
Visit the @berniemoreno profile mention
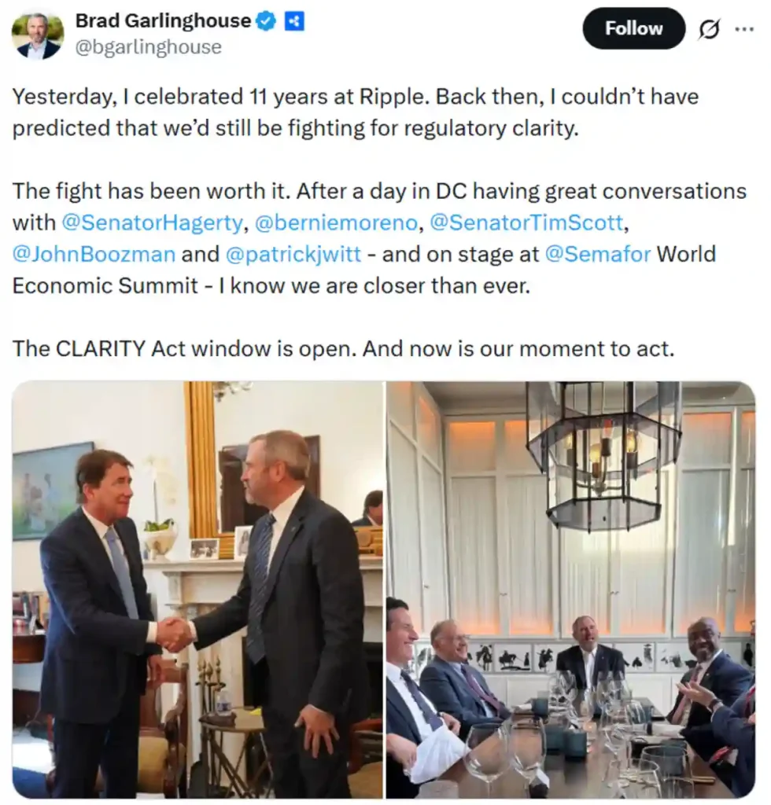click(x=336, y=223)
